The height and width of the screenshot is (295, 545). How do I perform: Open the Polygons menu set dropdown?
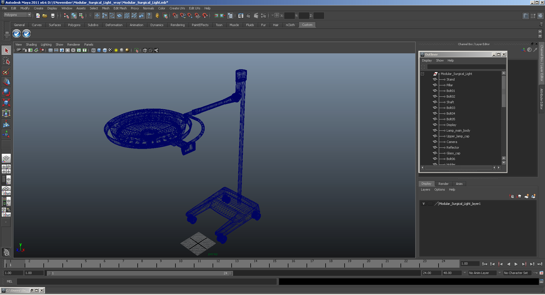[x=29, y=15]
